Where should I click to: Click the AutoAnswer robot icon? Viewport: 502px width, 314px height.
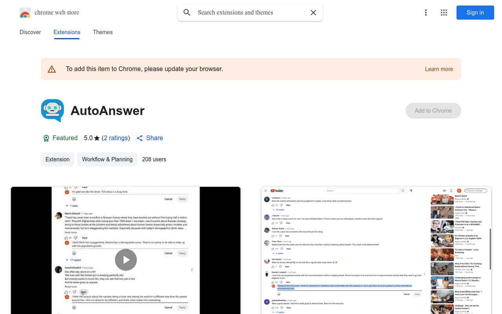click(x=53, y=110)
